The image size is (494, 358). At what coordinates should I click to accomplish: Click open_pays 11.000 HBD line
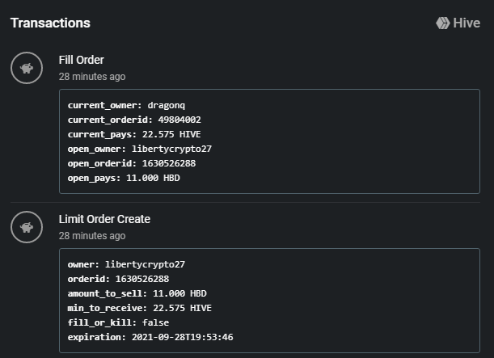(124, 178)
